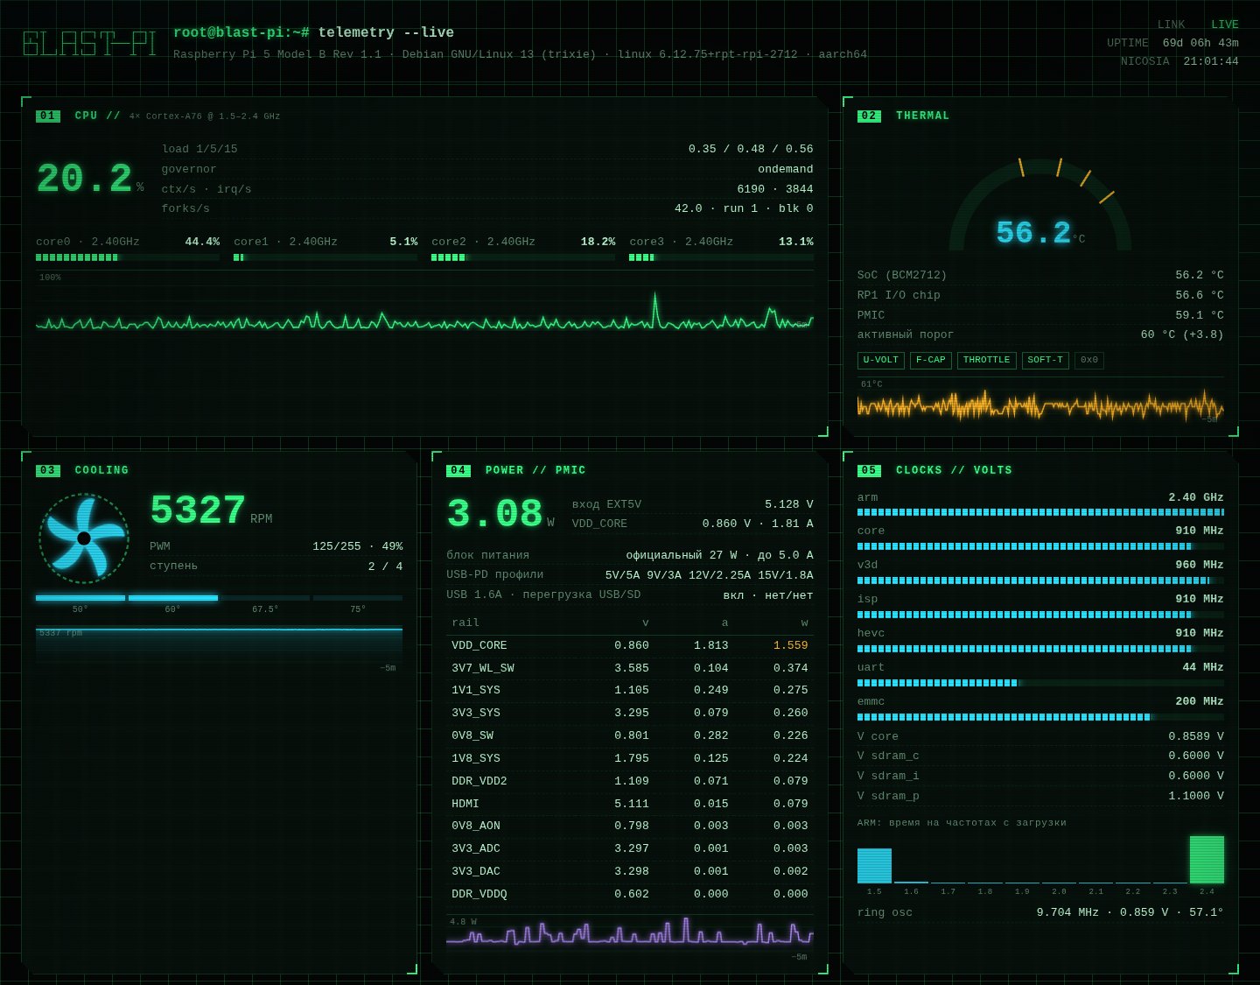1260x985 pixels.
Task: Click the 04 badge of the Power panel
Action: [x=458, y=470]
